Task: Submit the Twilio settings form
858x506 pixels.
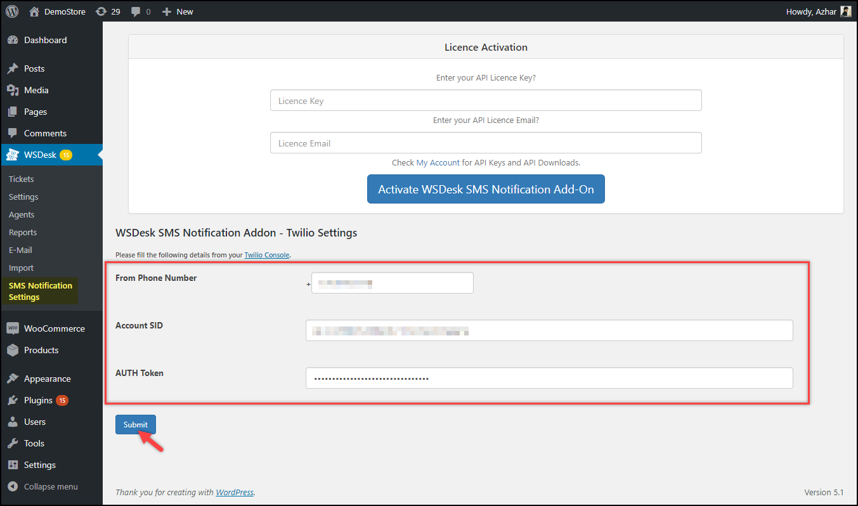Action: (x=136, y=425)
